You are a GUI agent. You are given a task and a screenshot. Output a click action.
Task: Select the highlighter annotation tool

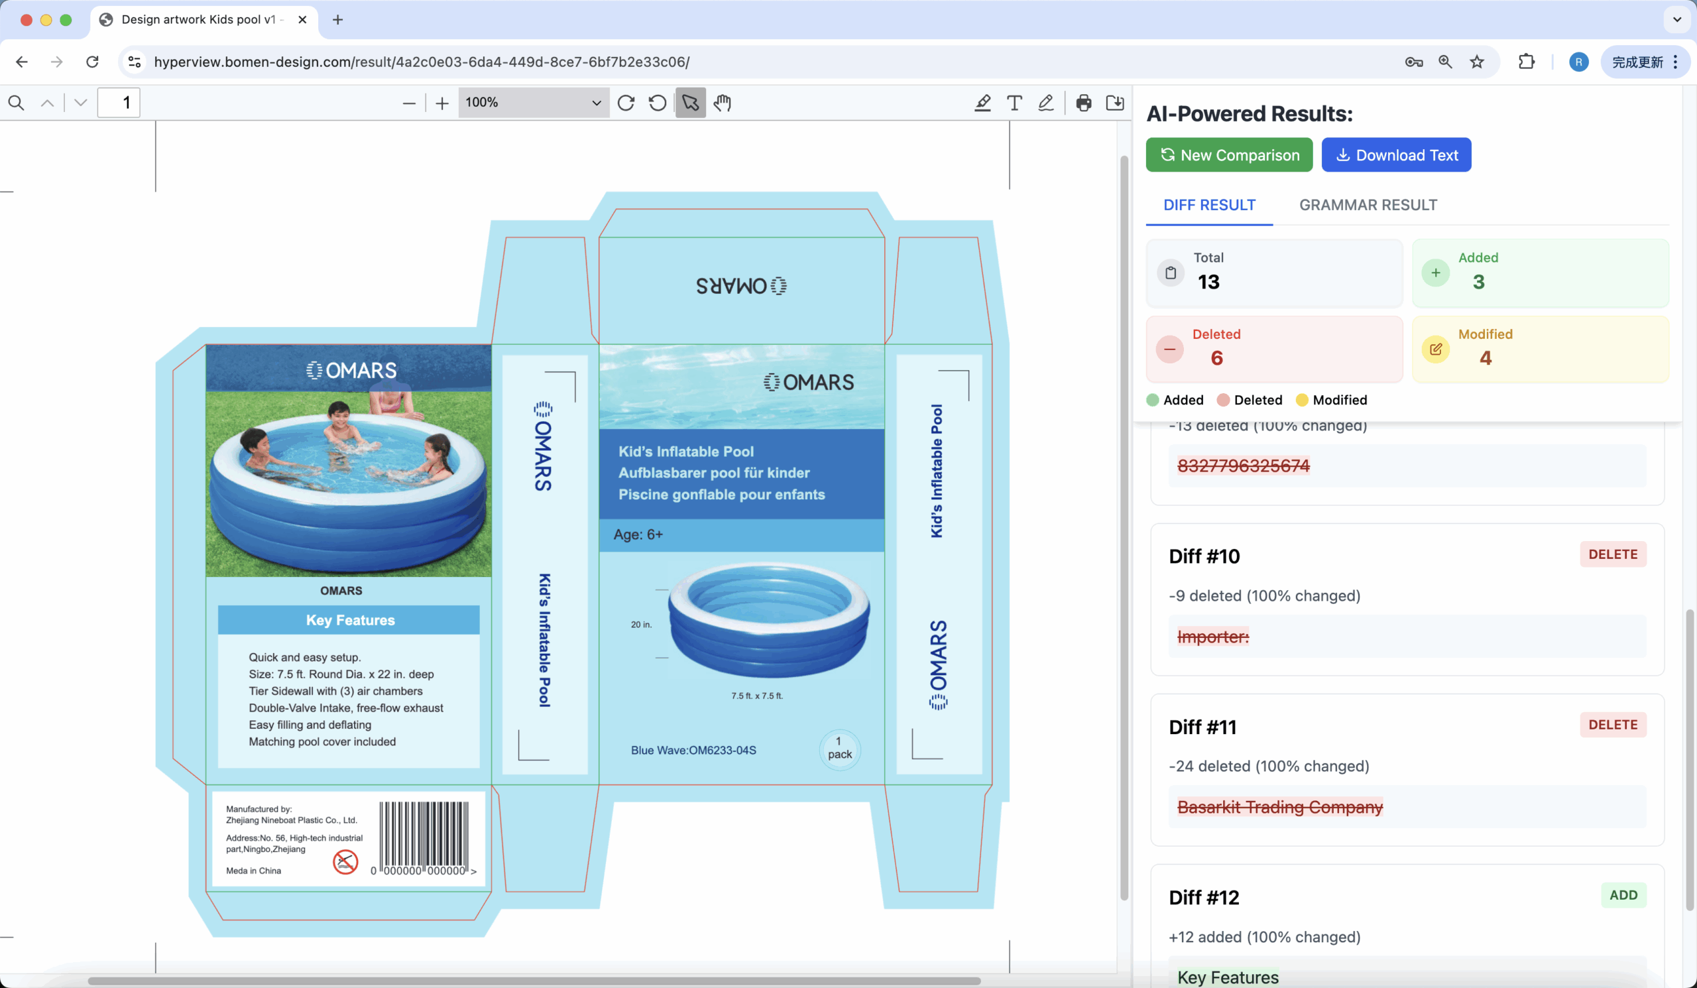[982, 102]
